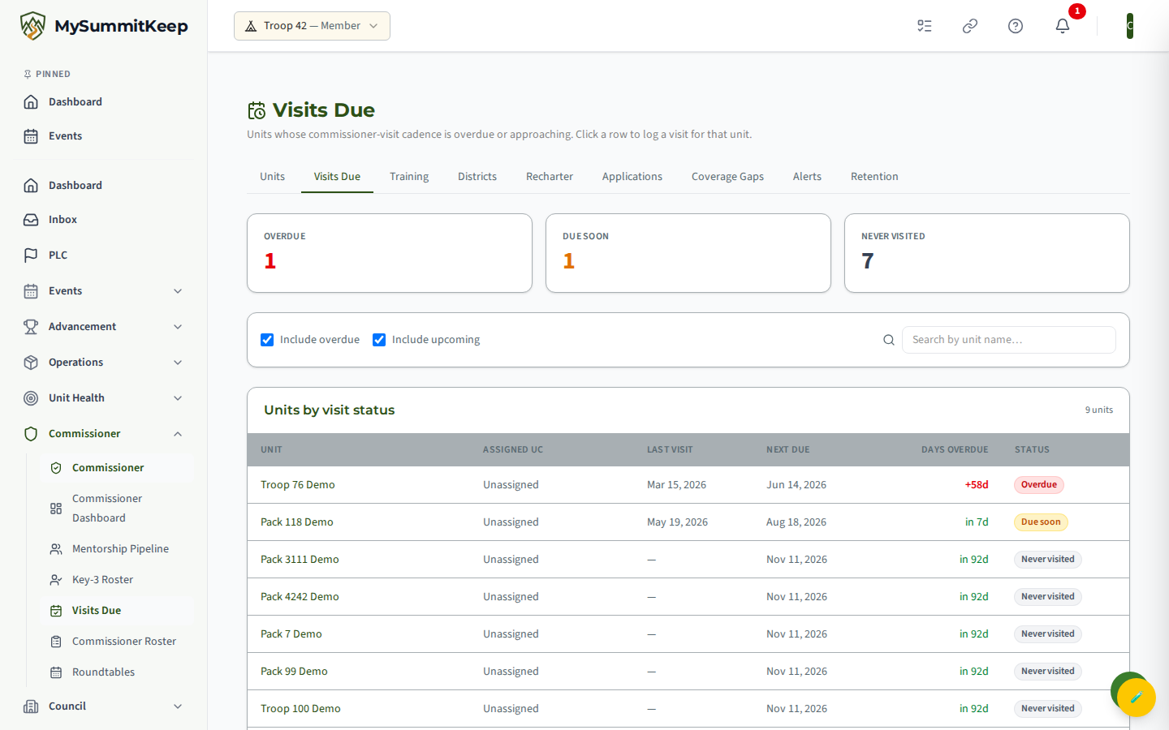Expand the Unit Health section chevron

coord(178,398)
